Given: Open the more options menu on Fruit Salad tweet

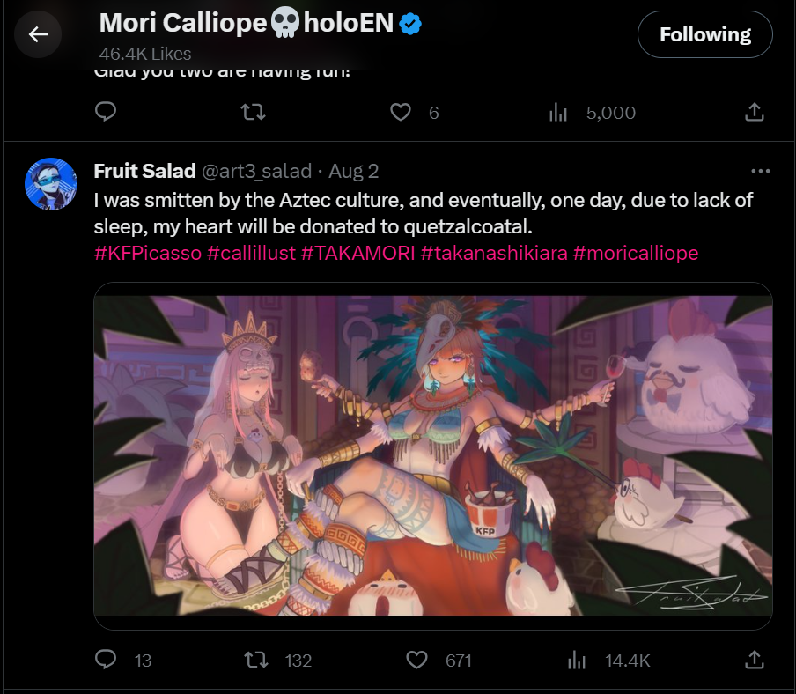Looking at the screenshot, I should point(759,170).
